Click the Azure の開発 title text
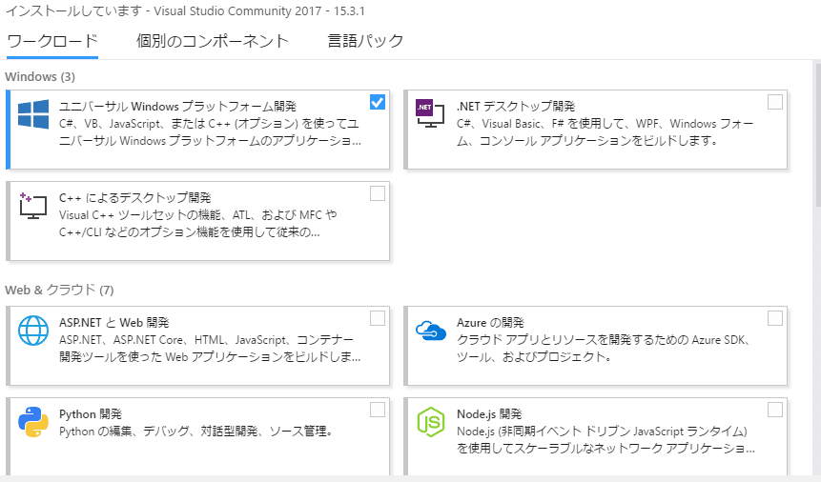The height and width of the screenshot is (482, 821). point(490,322)
